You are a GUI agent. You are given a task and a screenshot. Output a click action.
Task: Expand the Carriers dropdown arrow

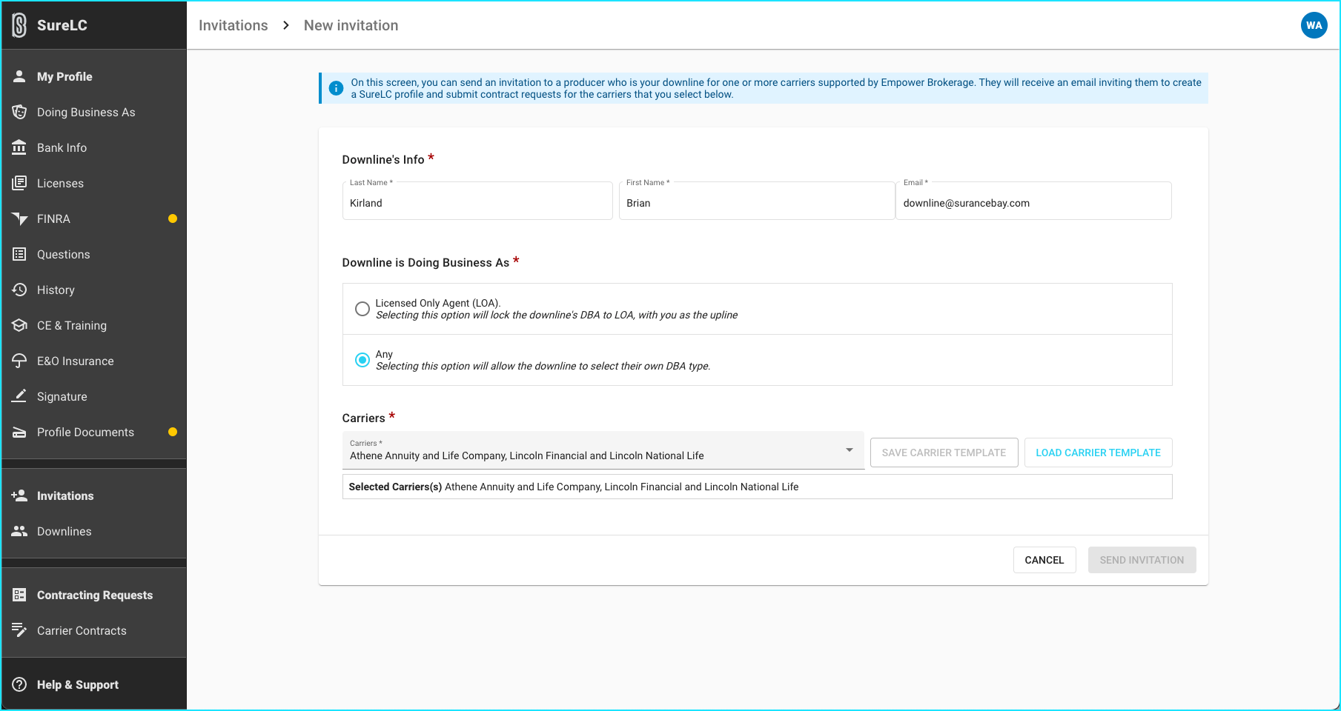point(850,450)
